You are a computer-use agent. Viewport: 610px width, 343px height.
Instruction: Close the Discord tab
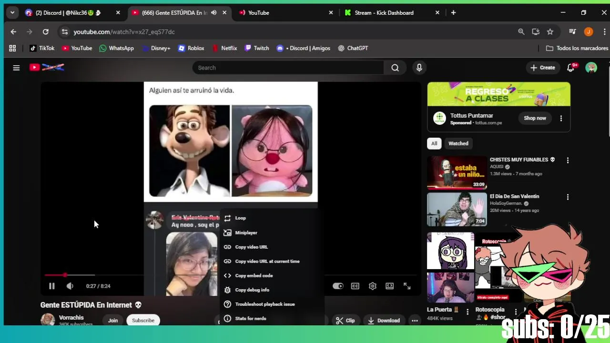[118, 13]
